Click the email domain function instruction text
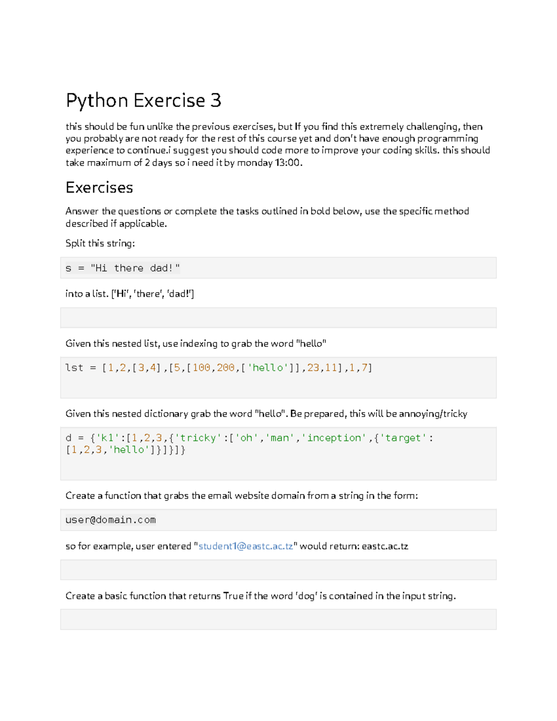The image size is (557, 721). tap(242, 495)
